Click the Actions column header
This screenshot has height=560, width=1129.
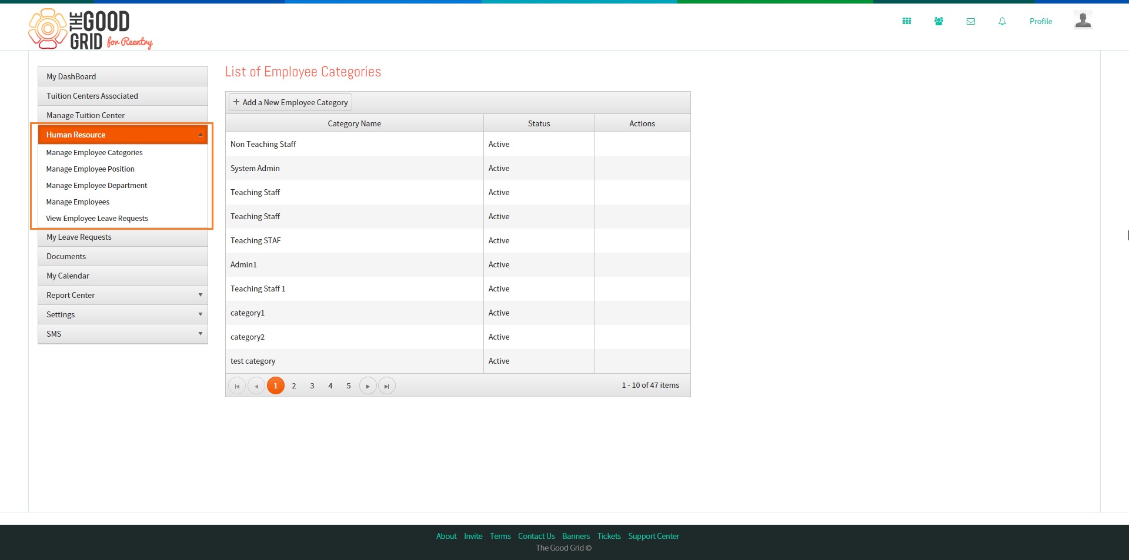point(642,123)
